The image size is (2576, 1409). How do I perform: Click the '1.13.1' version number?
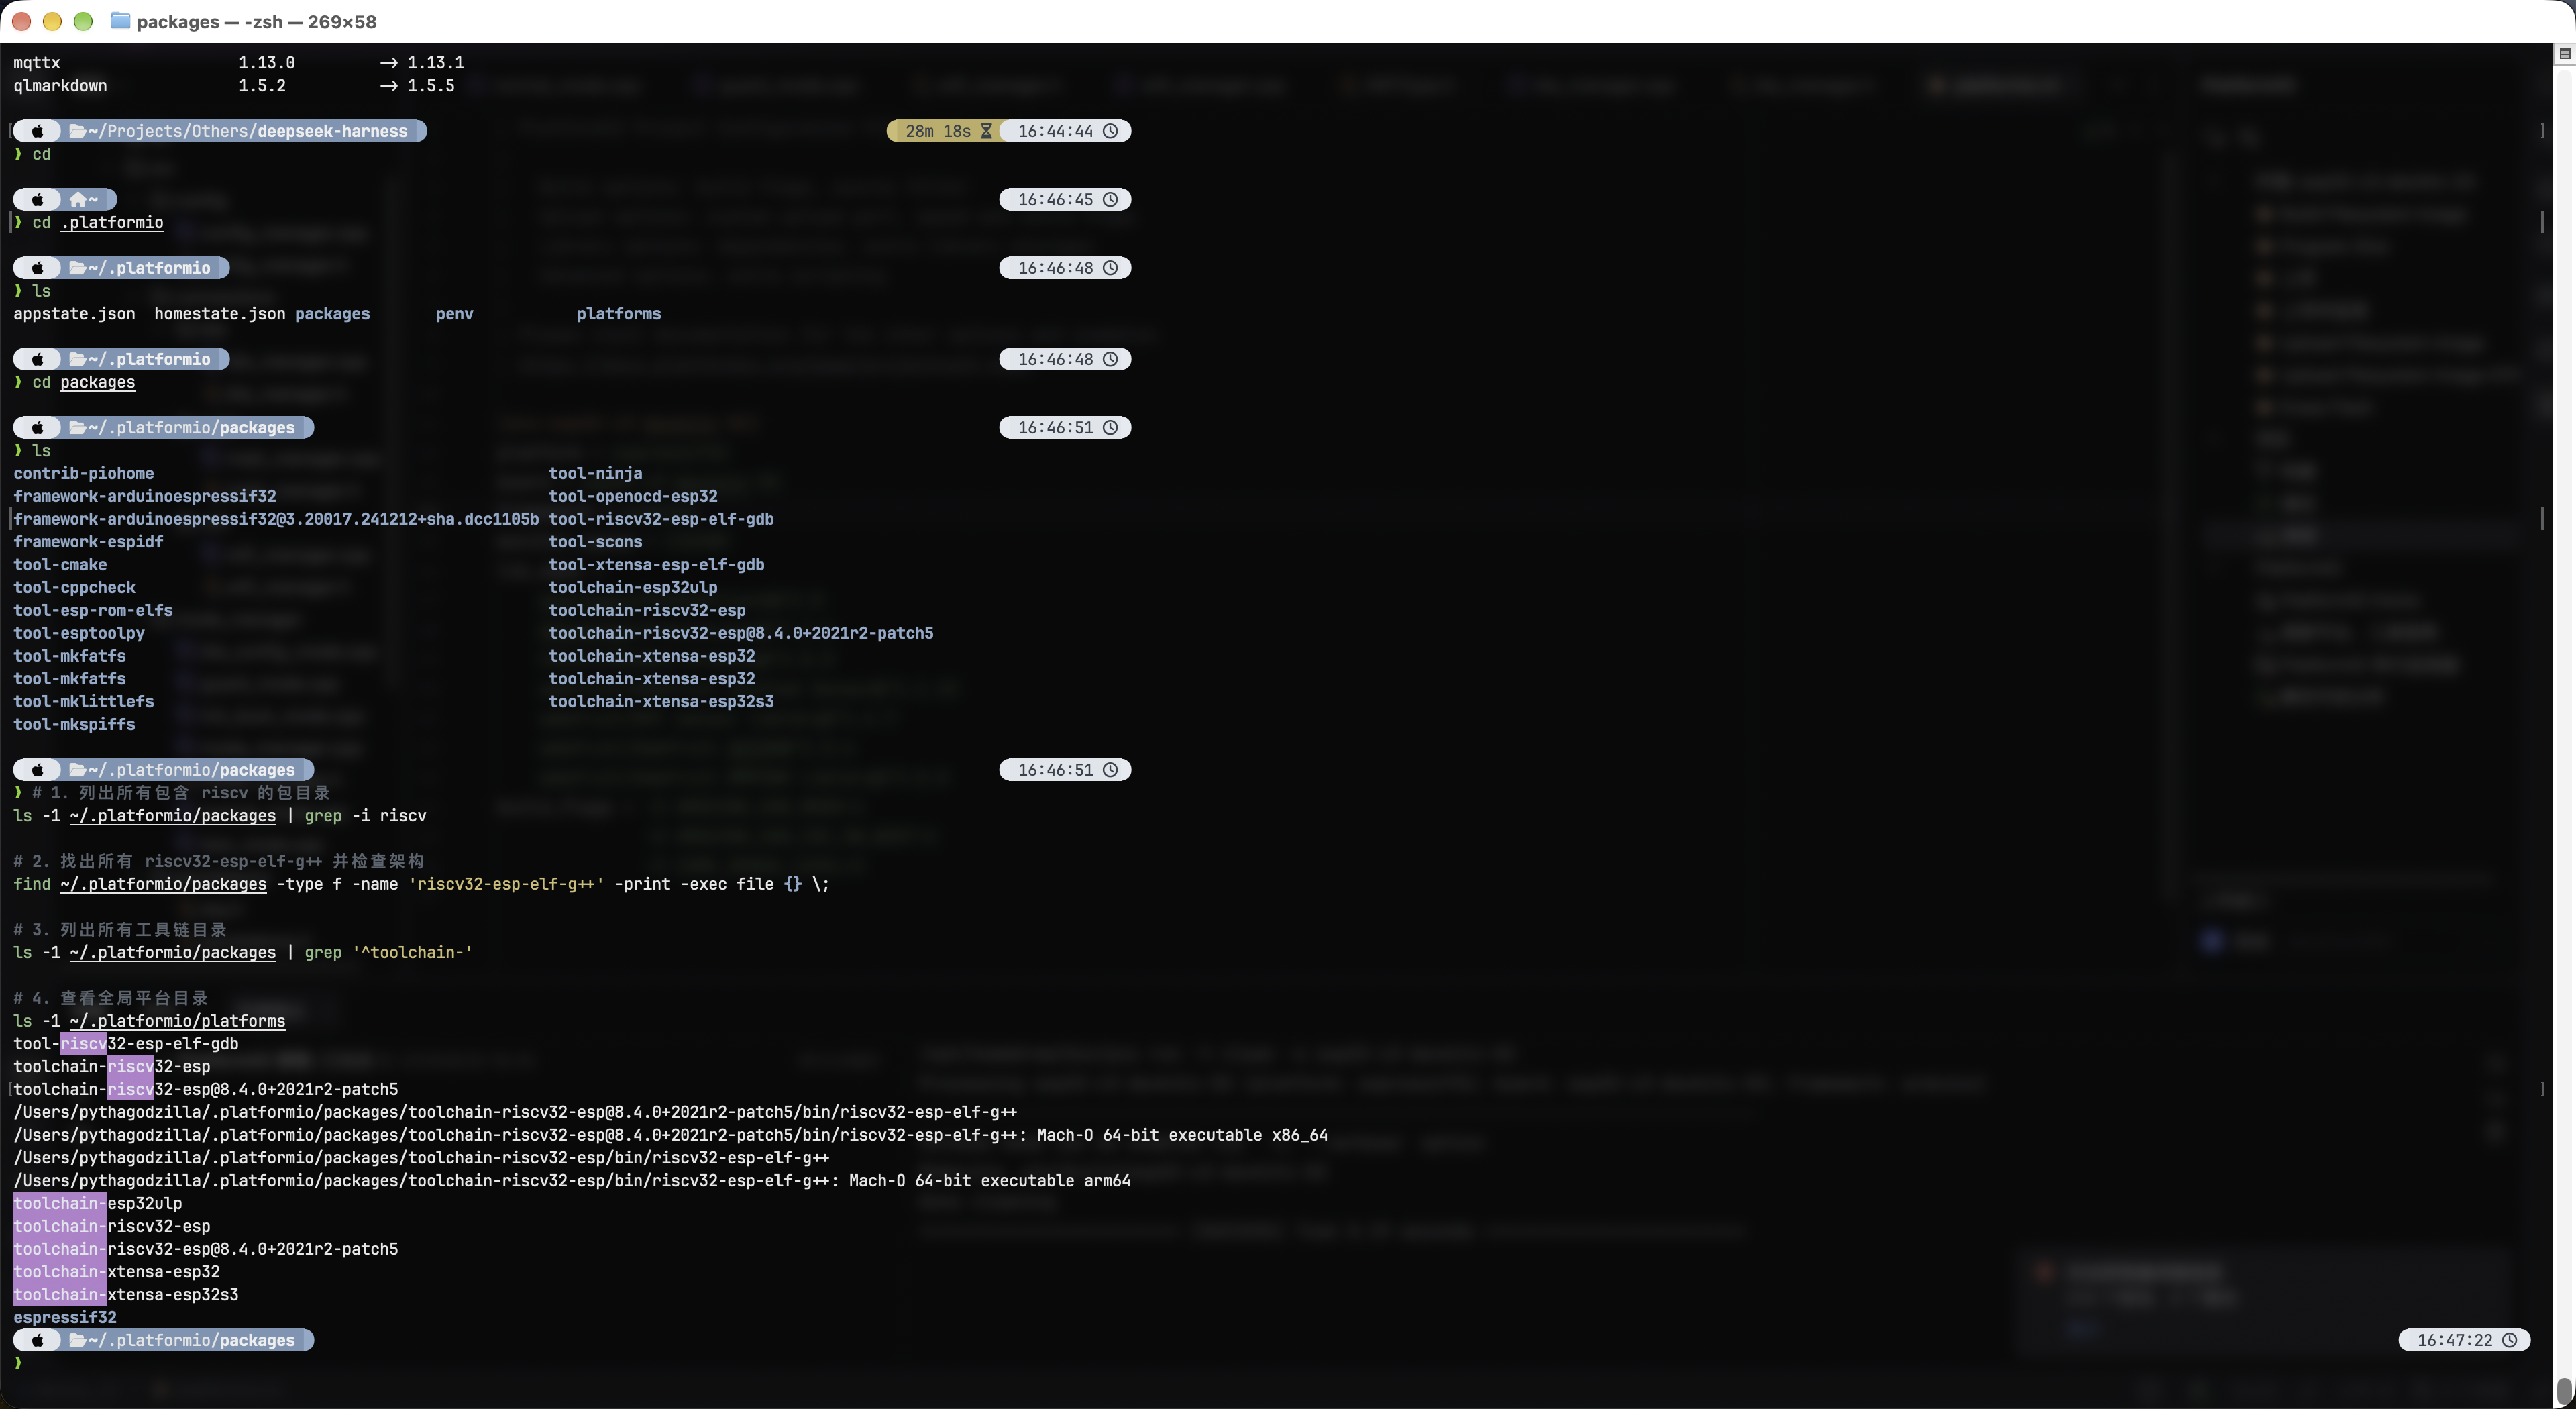click(x=435, y=62)
